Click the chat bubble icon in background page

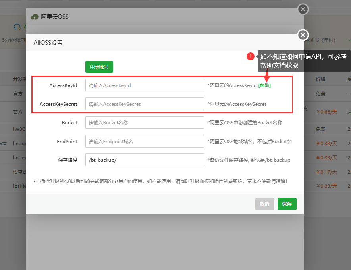(17, 27)
